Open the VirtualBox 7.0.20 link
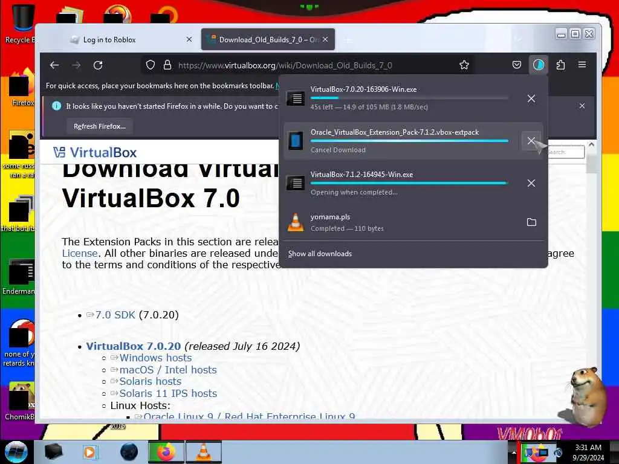The image size is (619, 464). pyautogui.click(x=134, y=346)
